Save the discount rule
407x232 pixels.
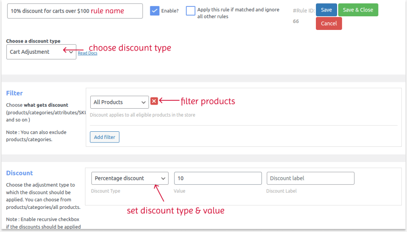326,10
